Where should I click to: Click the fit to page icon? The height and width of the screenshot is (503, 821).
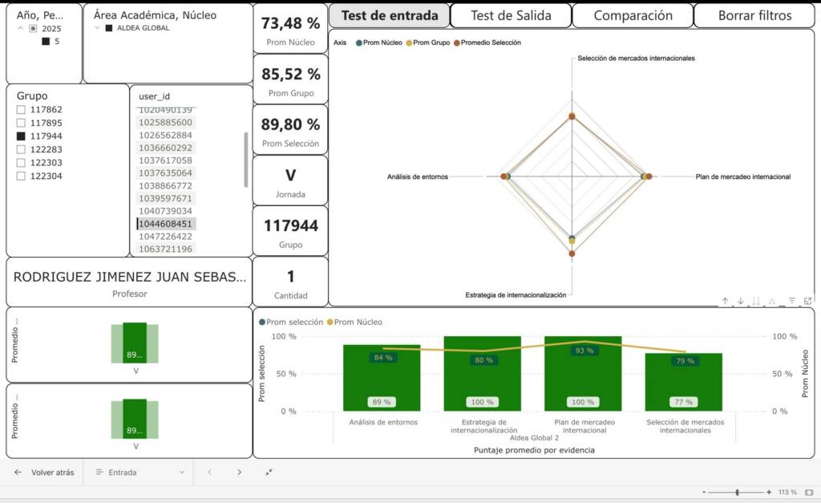pos(808,492)
